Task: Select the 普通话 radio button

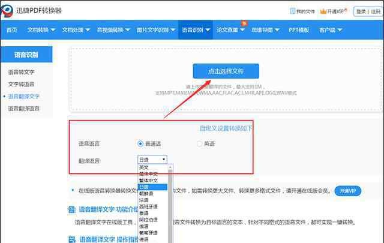Action: coord(140,143)
